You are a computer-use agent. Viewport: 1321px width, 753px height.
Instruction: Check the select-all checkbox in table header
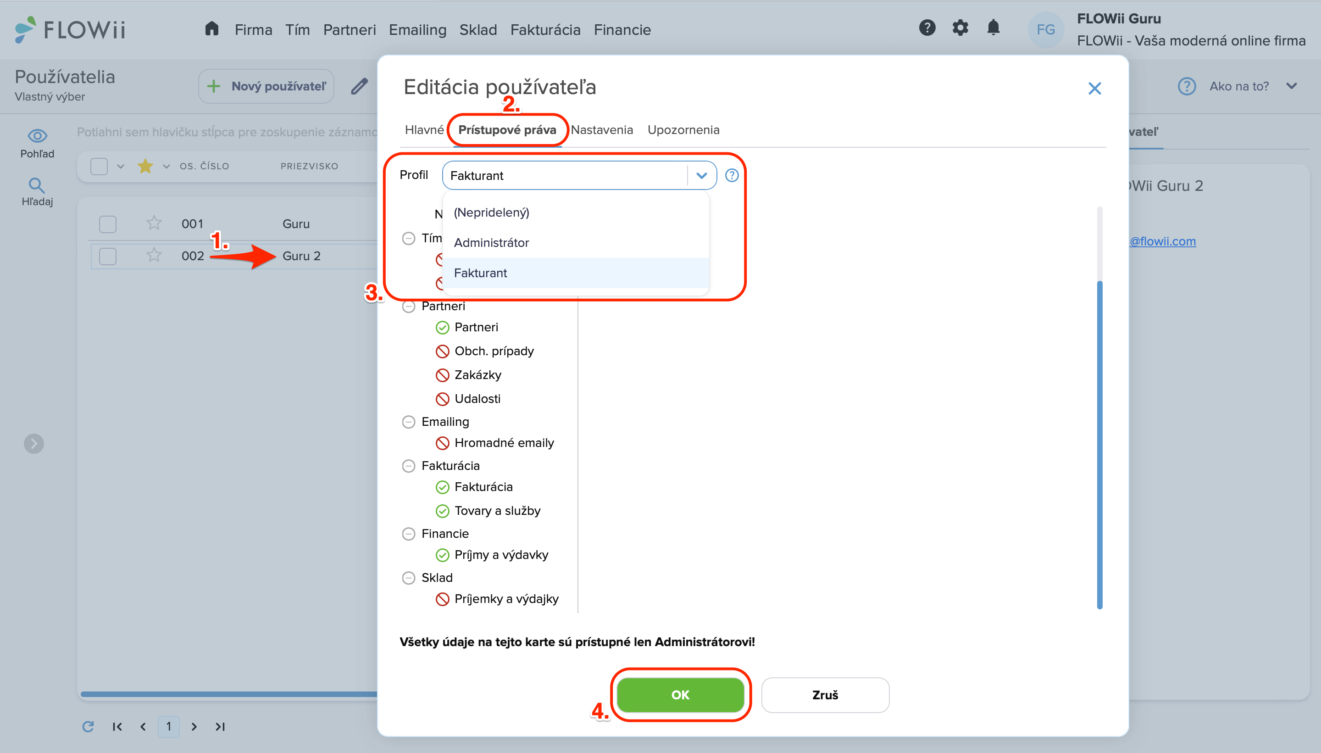pos(99,167)
